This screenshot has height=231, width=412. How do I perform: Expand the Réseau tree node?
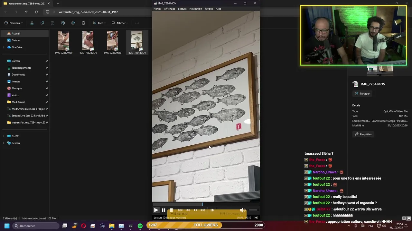4,143
